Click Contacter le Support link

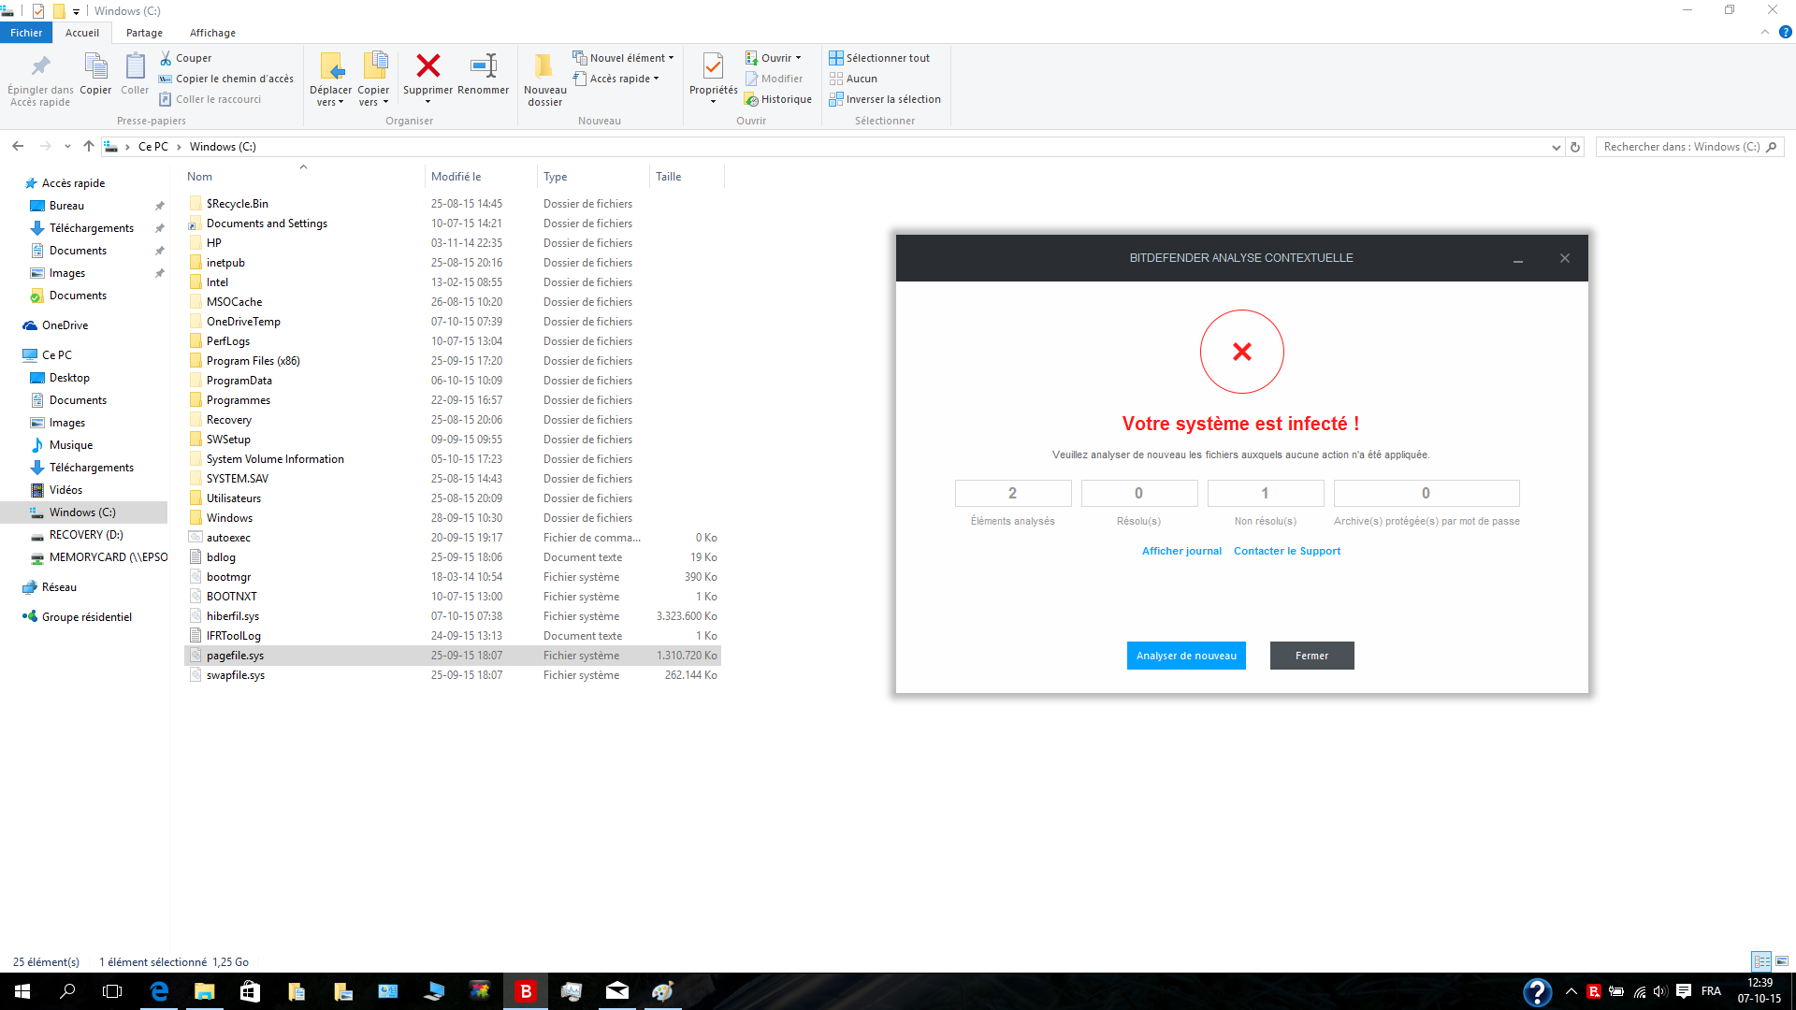click(1287, 551)
